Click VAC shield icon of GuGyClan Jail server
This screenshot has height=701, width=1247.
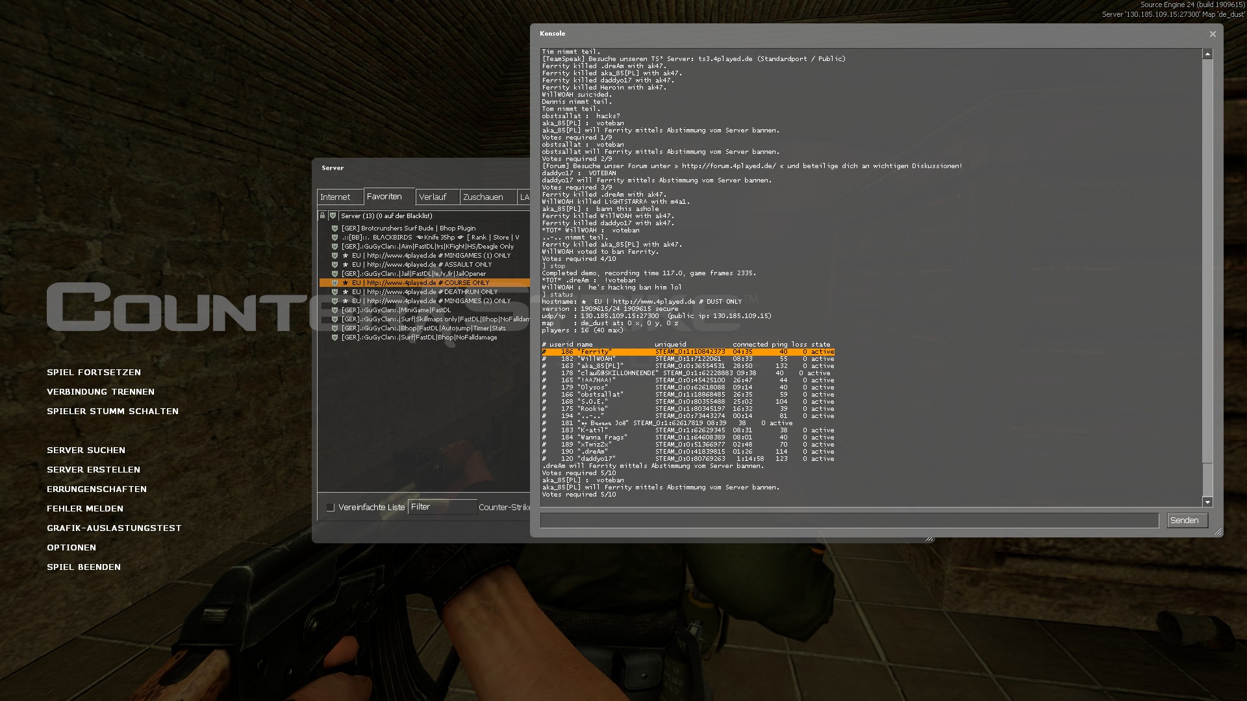pyautogui.click(x=334, y=274)
